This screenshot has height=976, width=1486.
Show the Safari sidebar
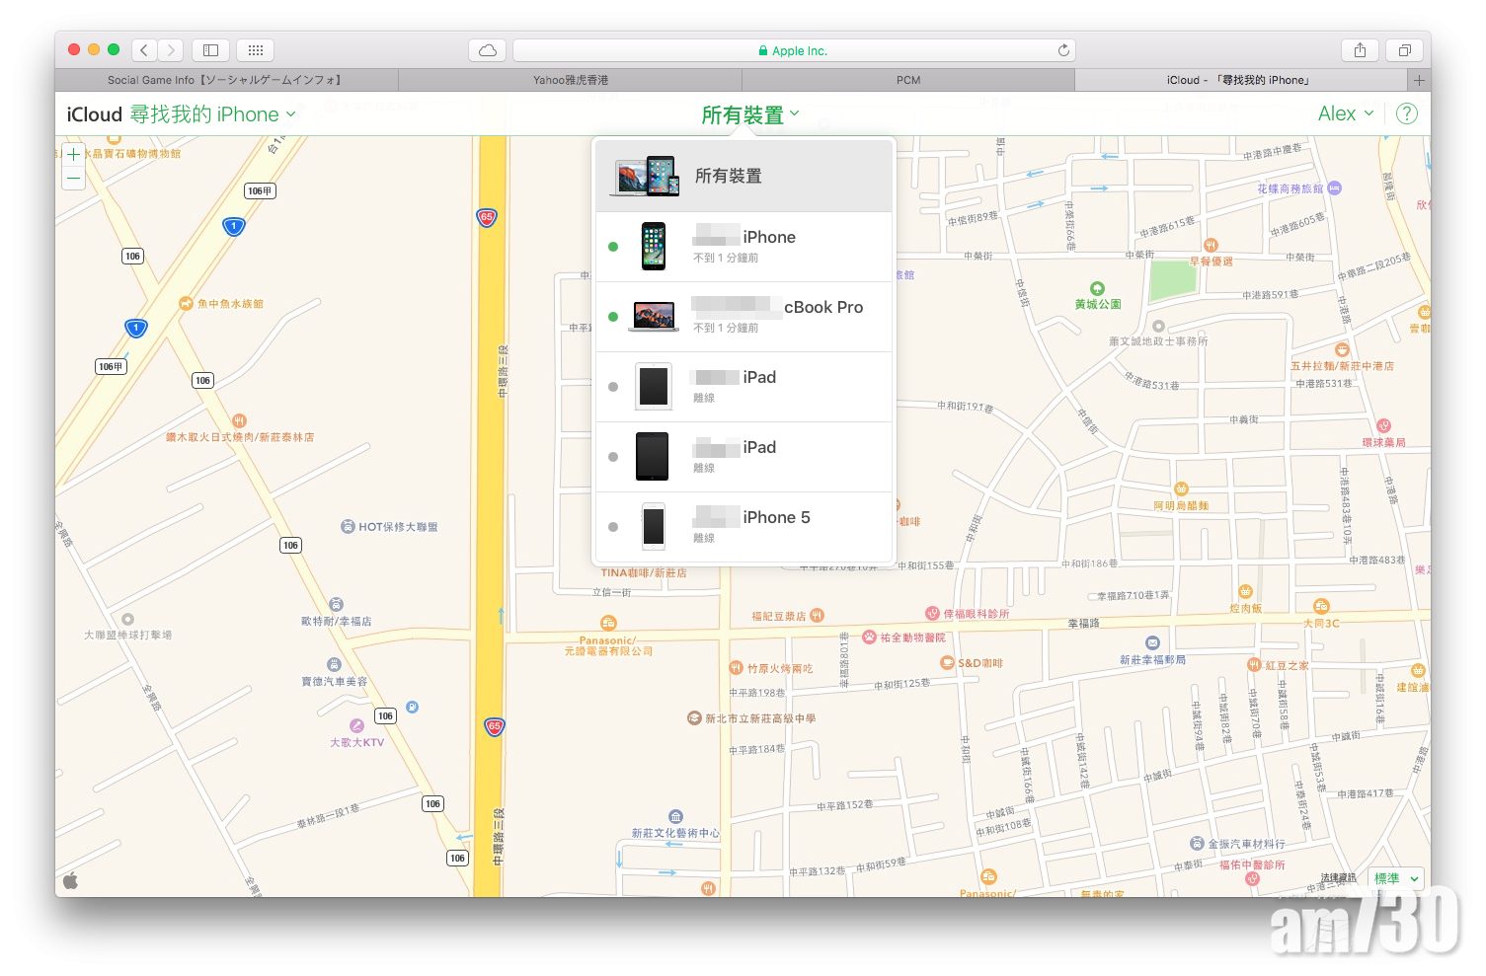210,50
